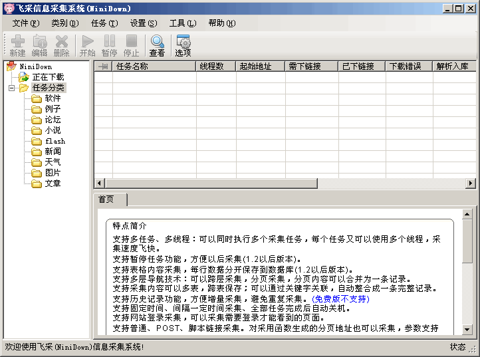Open the 设置(S) menu

pyautogui.click(x=144, y=23)
